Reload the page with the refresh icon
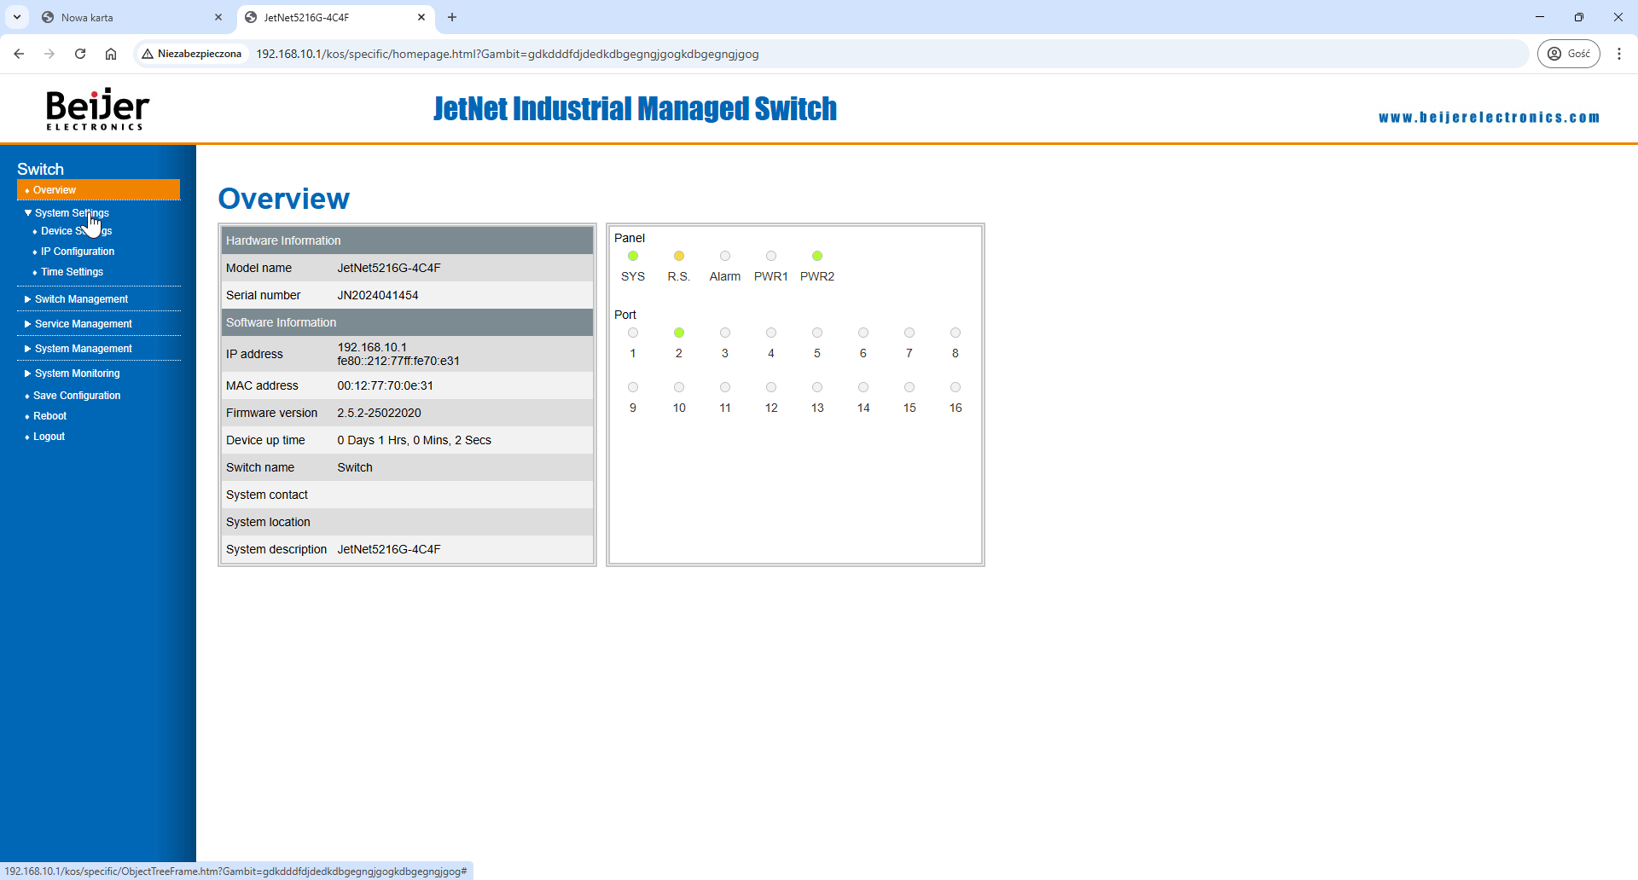 pos(80,54)
